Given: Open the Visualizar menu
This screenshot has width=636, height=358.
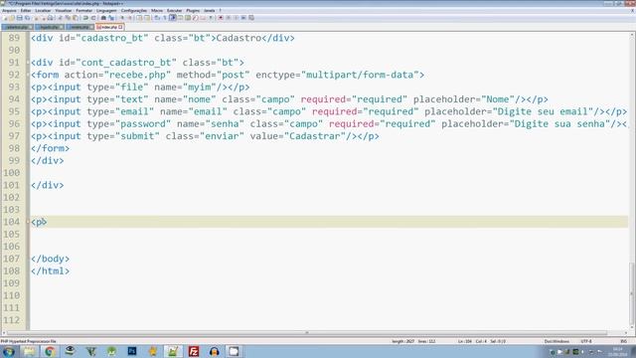Looking at the screenshot, I should pos(64,11).
